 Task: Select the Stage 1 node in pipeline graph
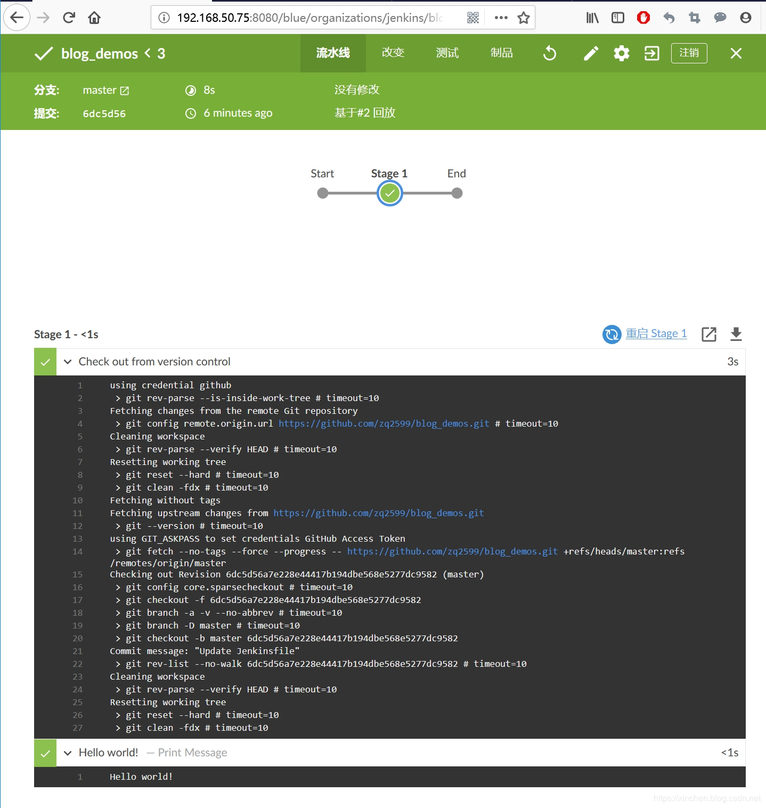(x=390, y=193)
